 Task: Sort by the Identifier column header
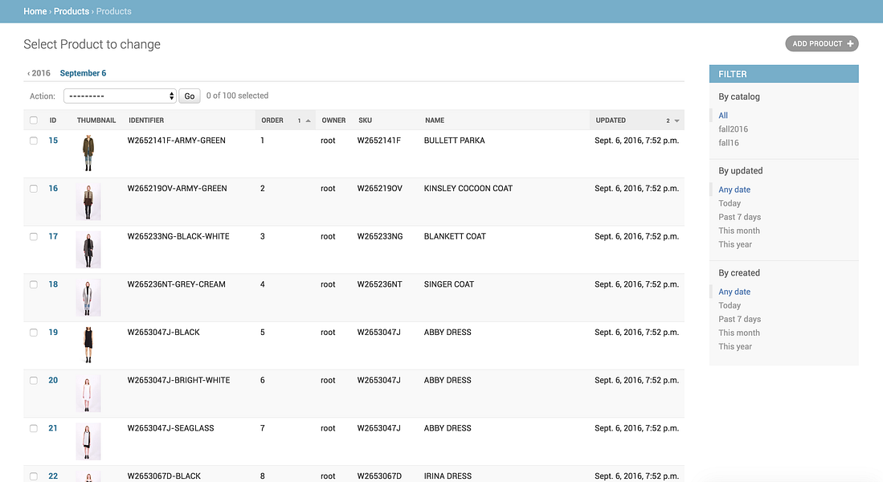coord(146,120)
